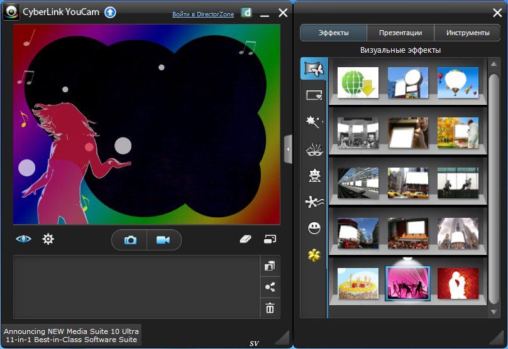Click the trash icon to delete captures

pos(270,308)
